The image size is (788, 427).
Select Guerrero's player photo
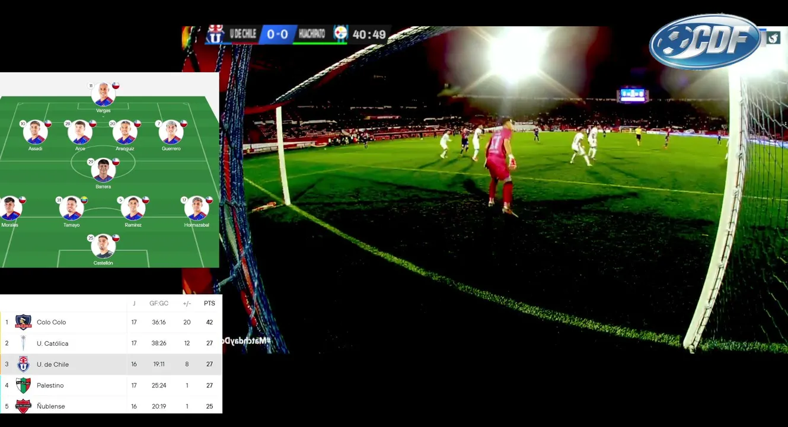coord(171,132)
